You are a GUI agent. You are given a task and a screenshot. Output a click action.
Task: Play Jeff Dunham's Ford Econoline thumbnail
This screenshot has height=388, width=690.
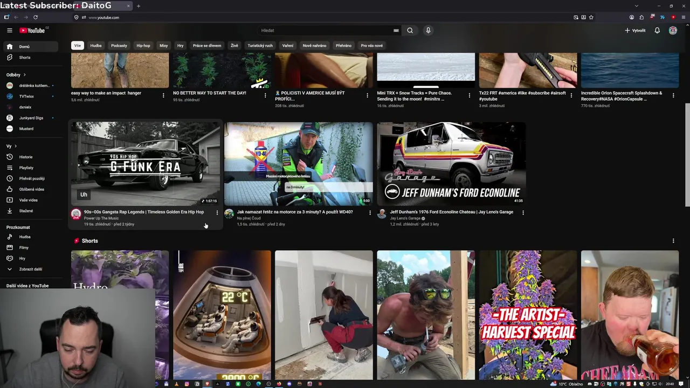(x=451, y=164)
